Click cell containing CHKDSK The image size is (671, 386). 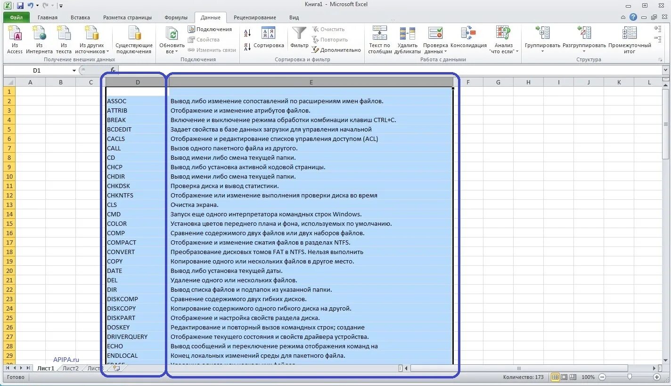click(137, 186)
